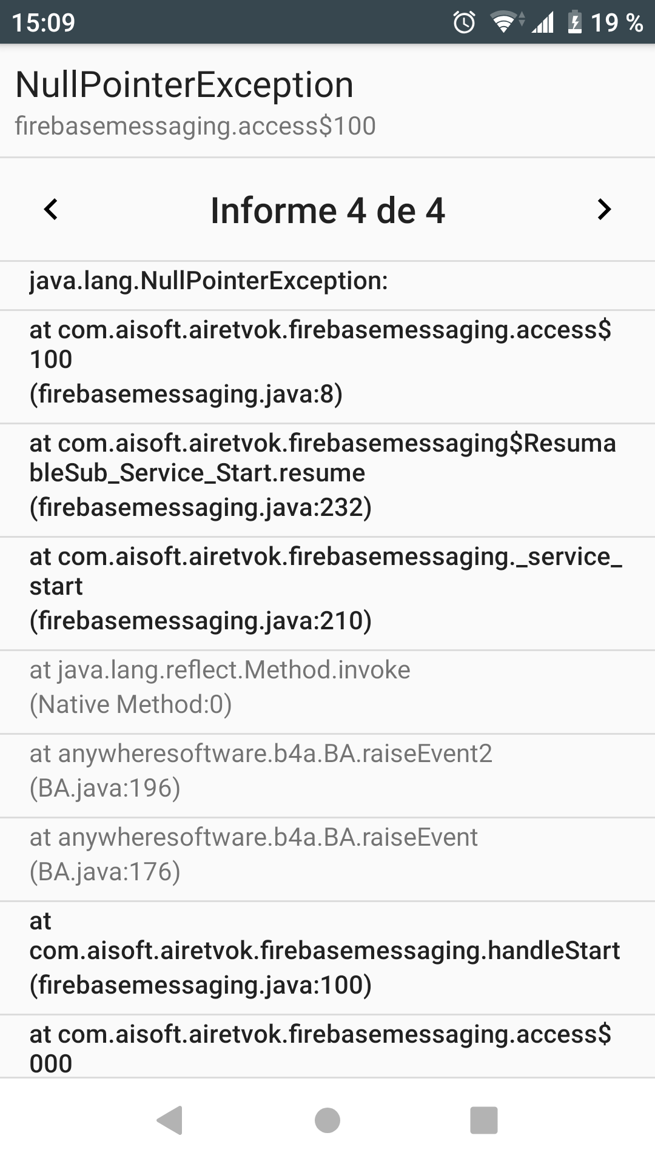The width and height of the screenshot is (655, 1164).
Task: Tap the alarm clock status bar icon
Action: [x=463, y=23]
